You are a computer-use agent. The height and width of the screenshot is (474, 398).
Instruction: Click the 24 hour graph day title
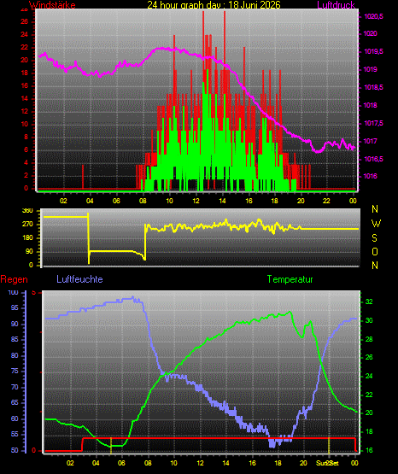(x=214, y=4)
